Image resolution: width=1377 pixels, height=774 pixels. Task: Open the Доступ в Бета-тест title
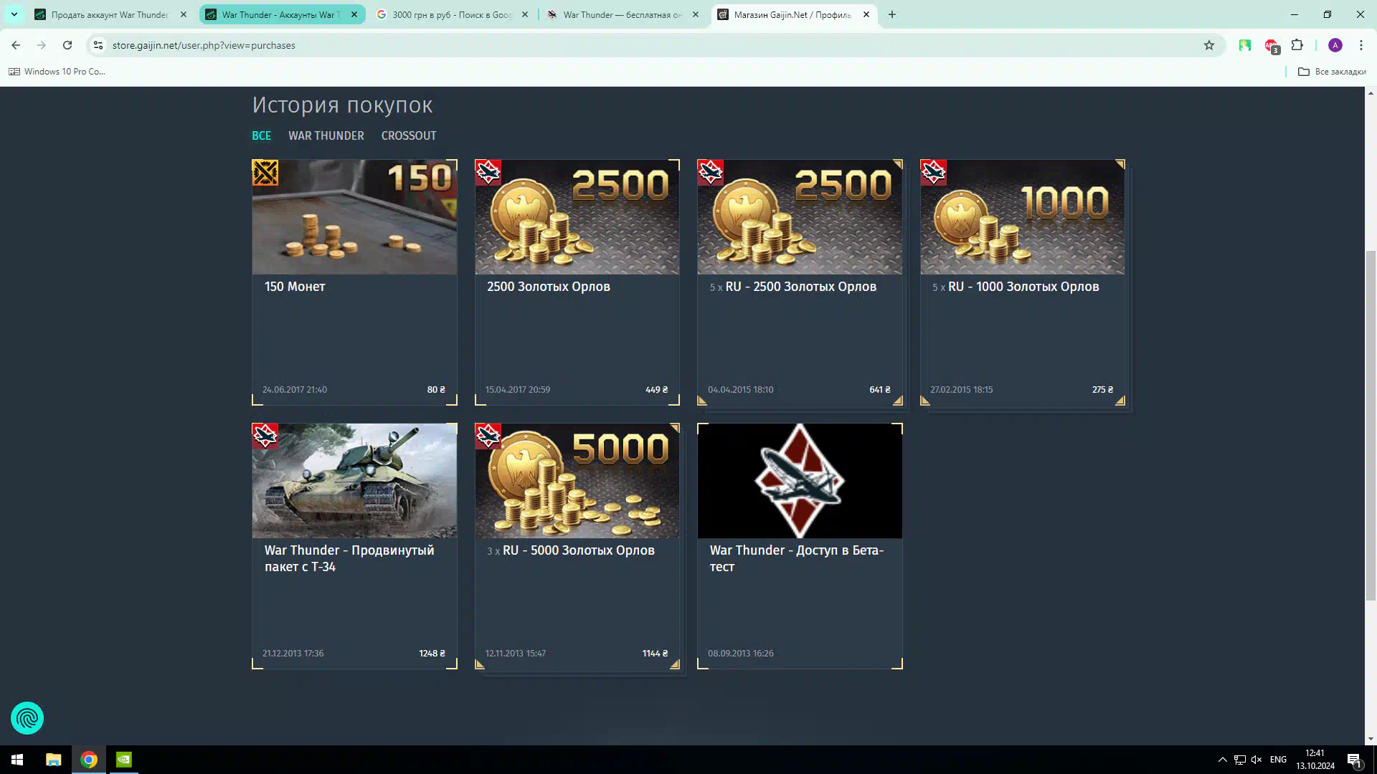pyautogui.click(x=797, y=558)
